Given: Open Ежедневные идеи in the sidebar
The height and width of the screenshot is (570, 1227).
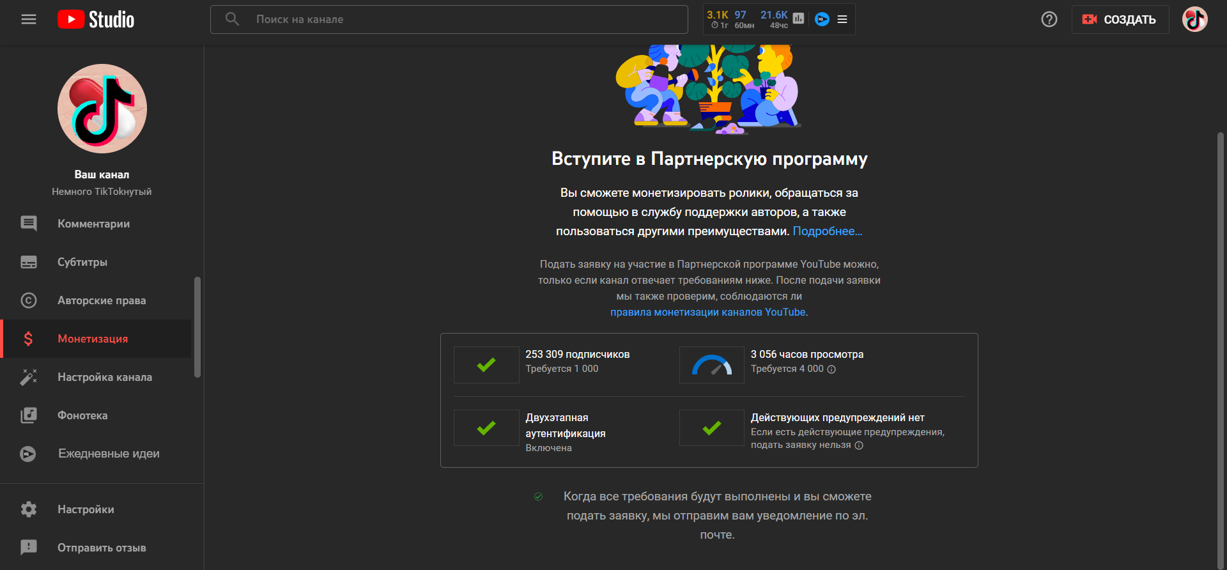Looking at the screenshot, I should pos(109,454).
